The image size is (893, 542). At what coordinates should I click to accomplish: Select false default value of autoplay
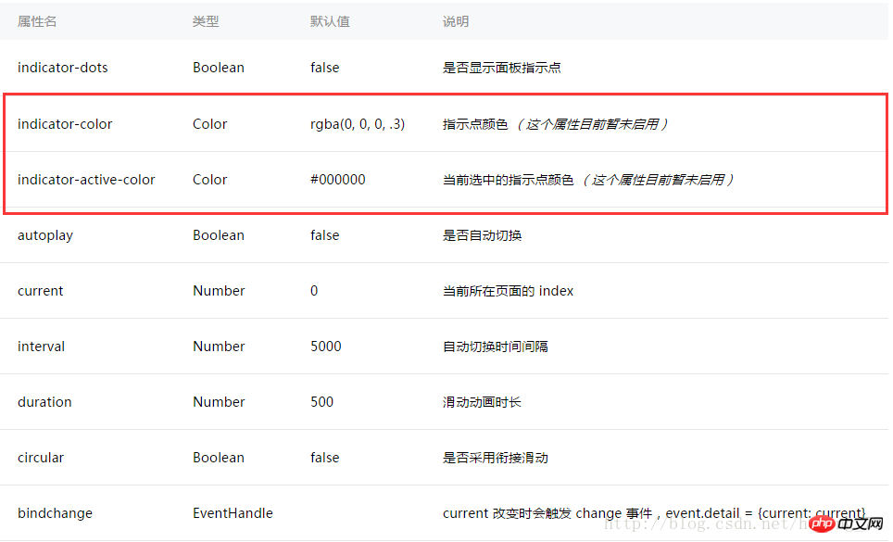(x=324, y=235)
